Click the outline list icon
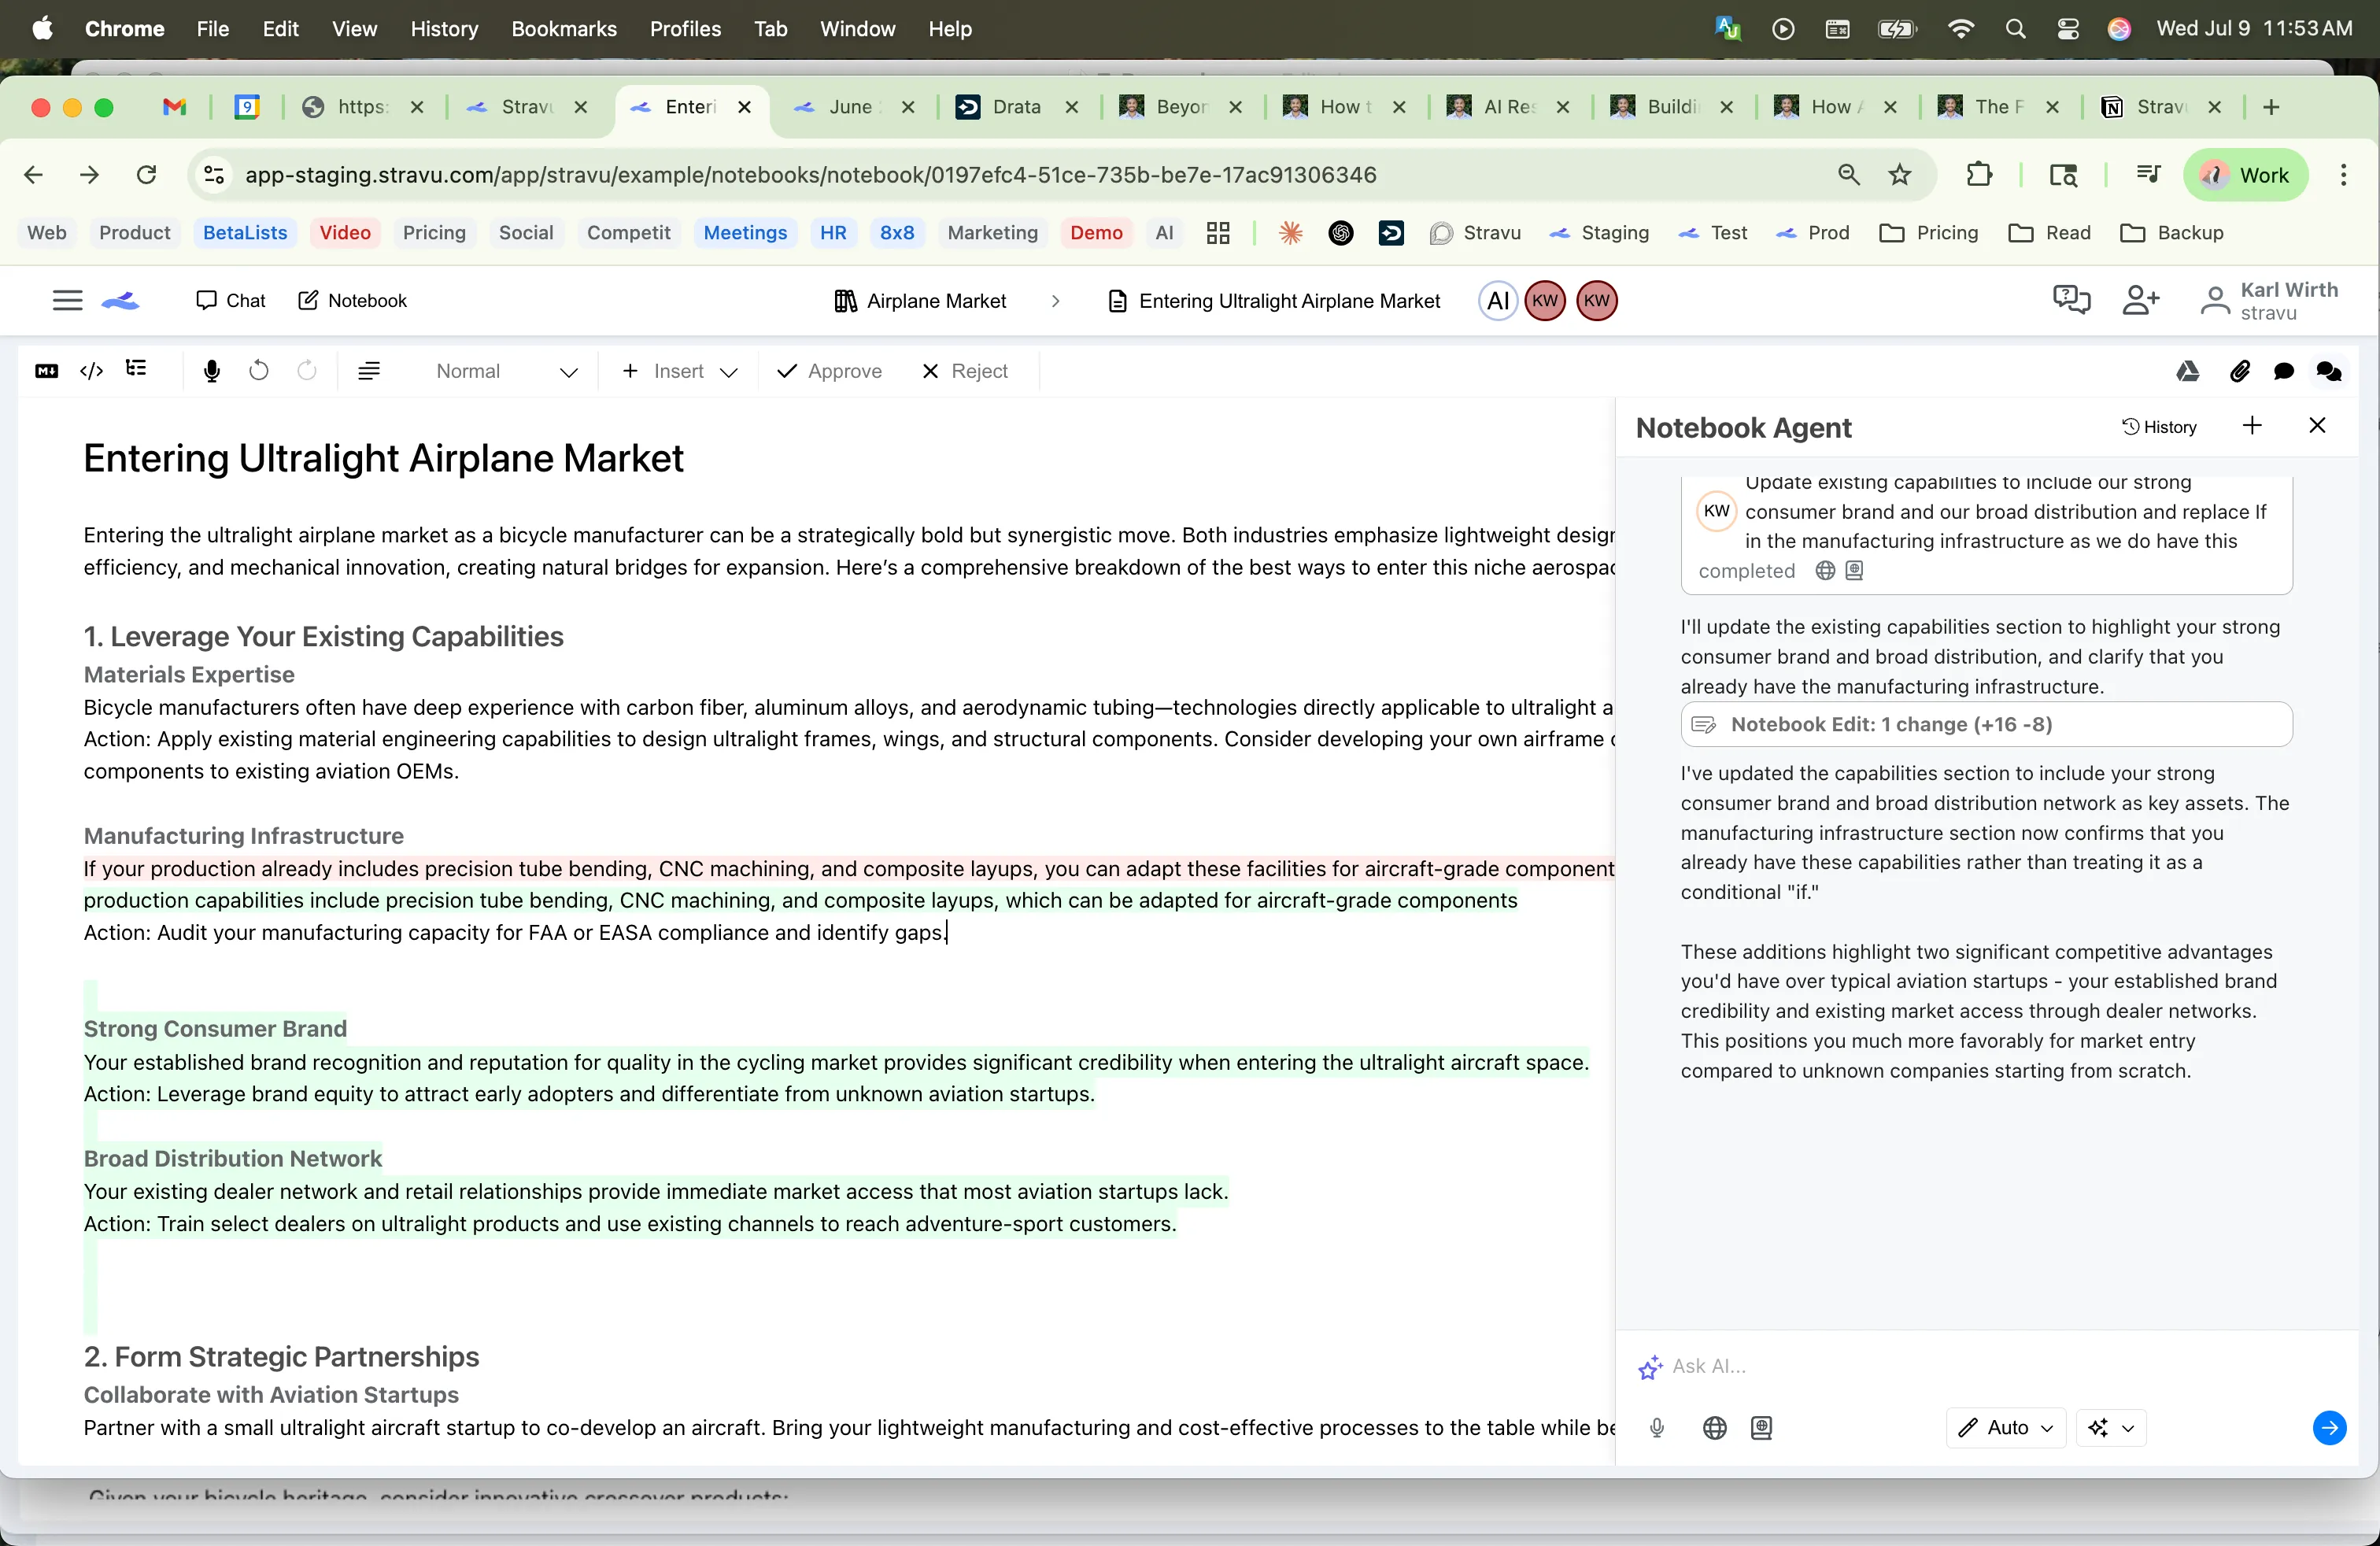Image resolution: width=2380 pixels, height=1546 pixels. [x=137, y=370]
